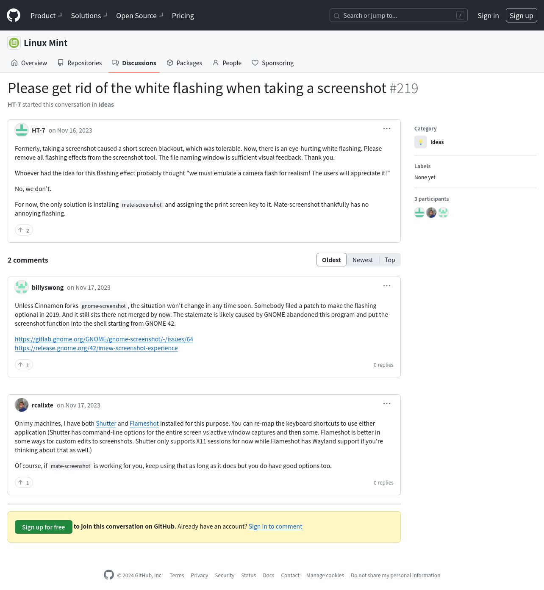The height and width of the screenshot is (590, 544).
Task: Open the Linux Mint organization avatar
Action: pos(14,43)
